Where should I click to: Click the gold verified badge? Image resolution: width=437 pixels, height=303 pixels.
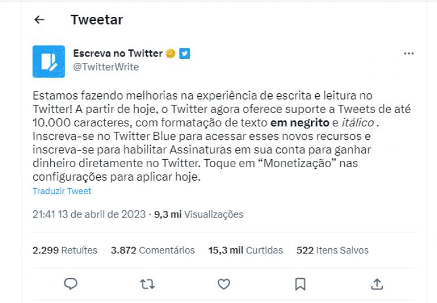click(x=171, y=54)
